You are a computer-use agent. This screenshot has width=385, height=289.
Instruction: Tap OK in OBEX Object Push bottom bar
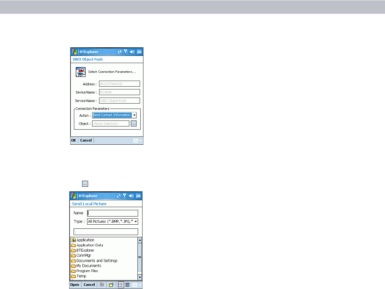coord(74,140)
